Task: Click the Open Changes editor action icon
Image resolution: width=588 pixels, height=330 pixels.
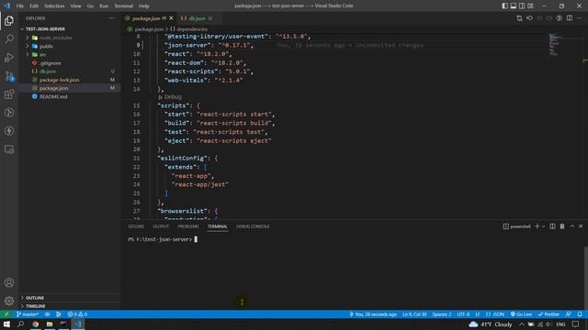Action: pos(519,18)
